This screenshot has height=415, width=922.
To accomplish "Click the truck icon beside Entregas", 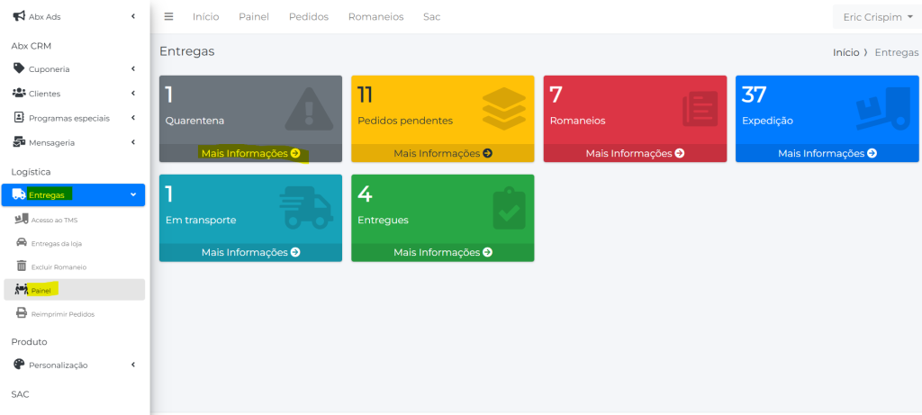I will pyautogui.click(x=19, y=194).
